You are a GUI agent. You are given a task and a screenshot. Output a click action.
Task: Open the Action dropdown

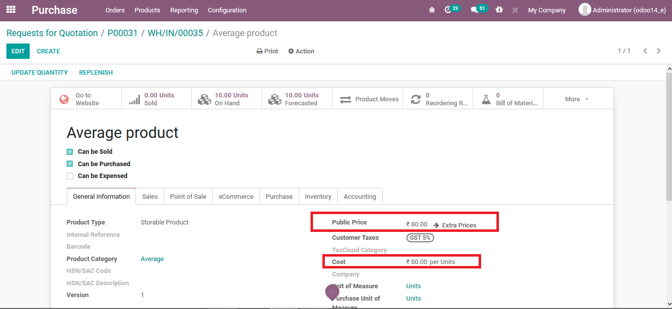click(301, 51)
